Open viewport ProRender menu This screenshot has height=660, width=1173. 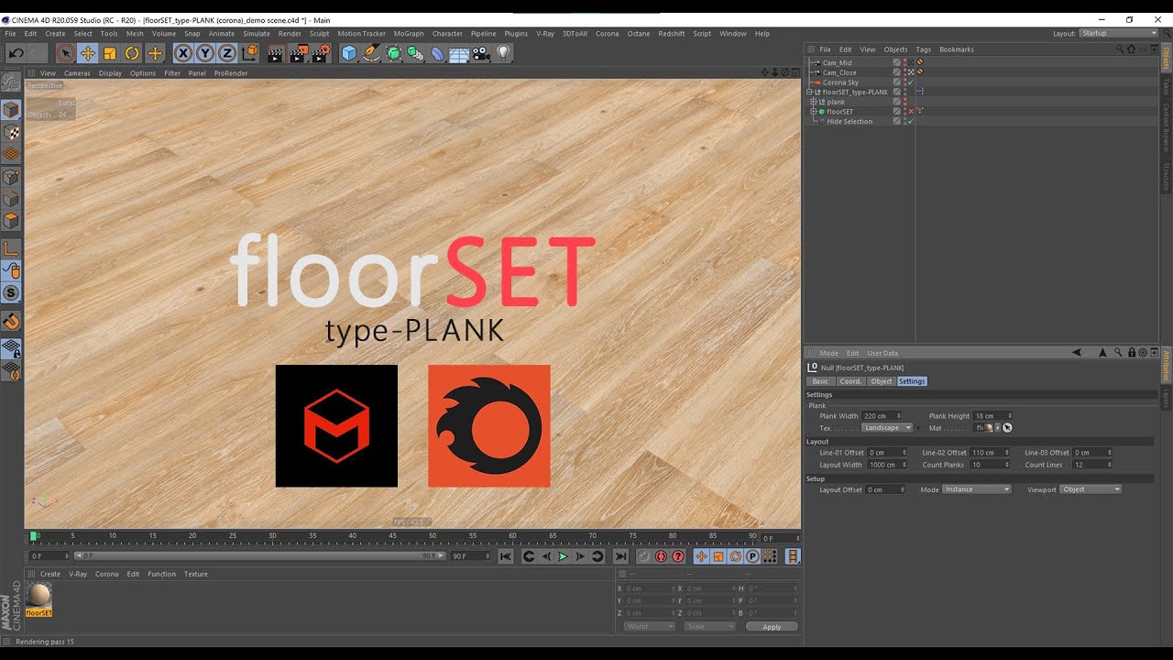(x=231, y=73)
